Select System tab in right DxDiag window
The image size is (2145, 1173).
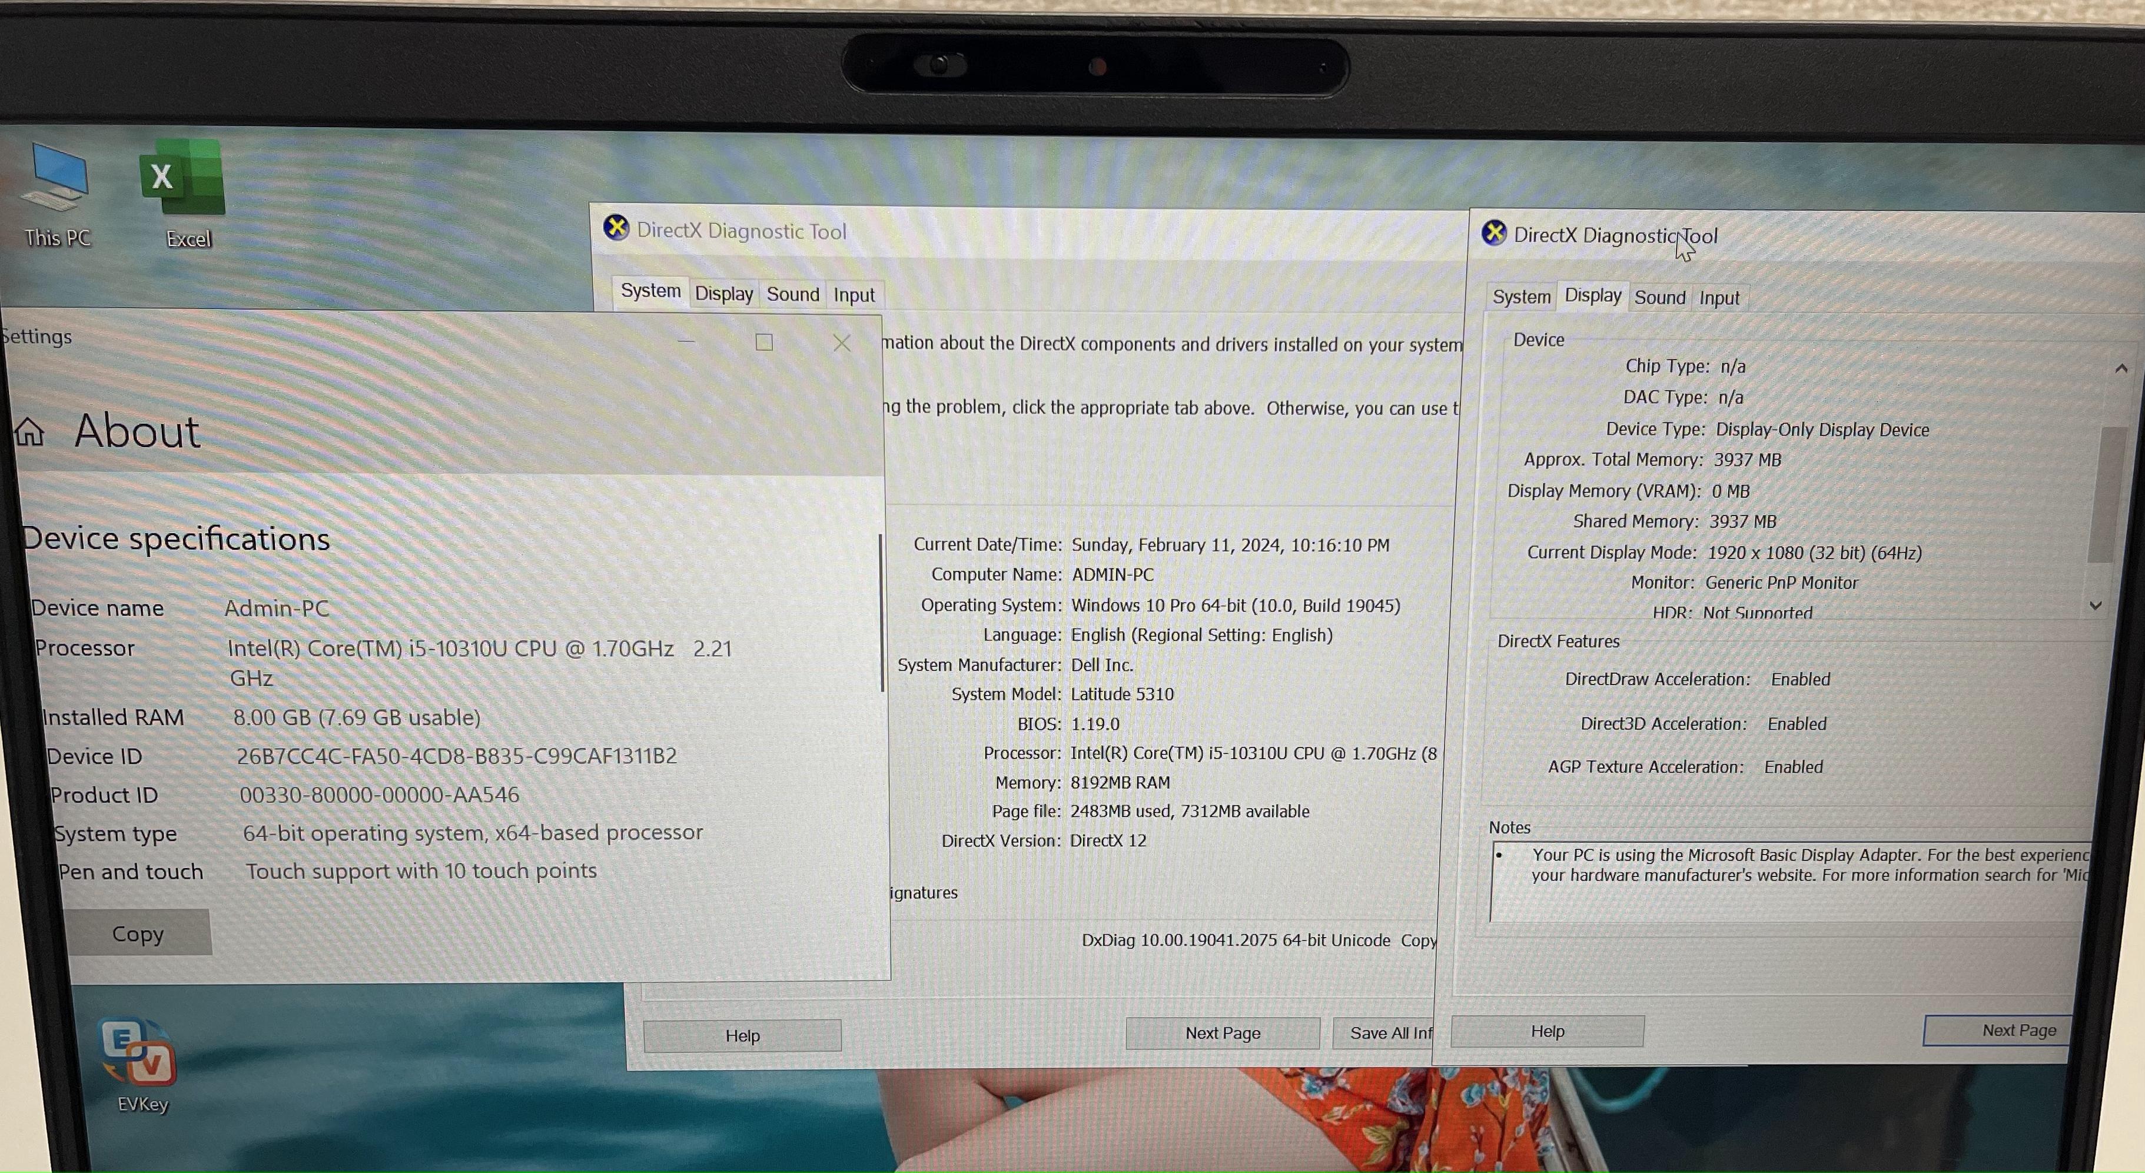pos(1521,297)
